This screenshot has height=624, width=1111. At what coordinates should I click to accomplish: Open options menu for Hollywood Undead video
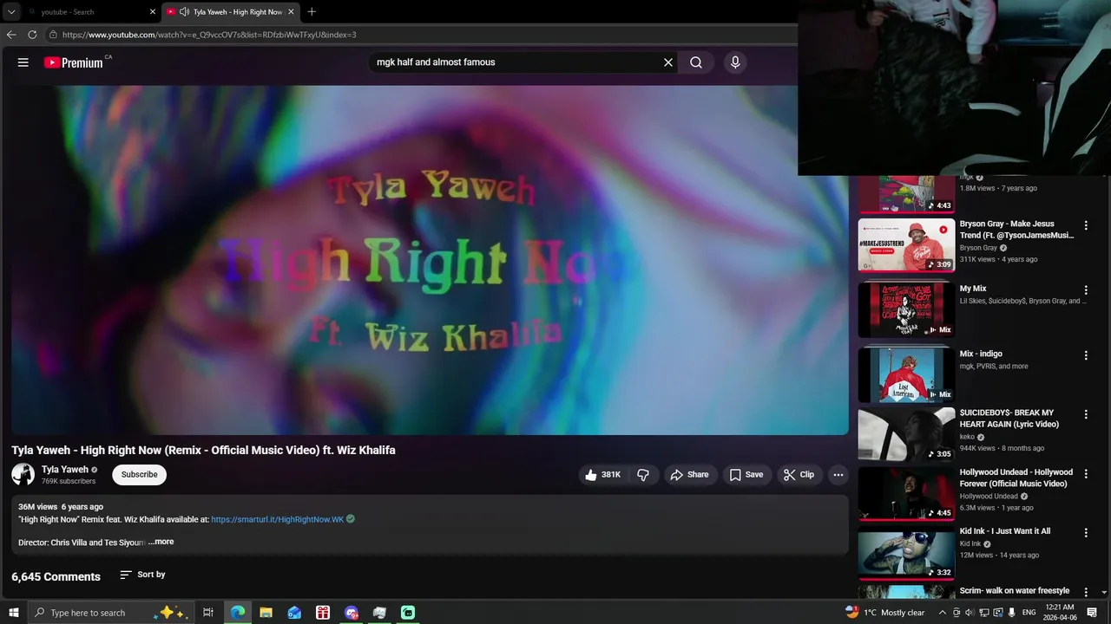pyautogui.click(x=1086, y=474)
